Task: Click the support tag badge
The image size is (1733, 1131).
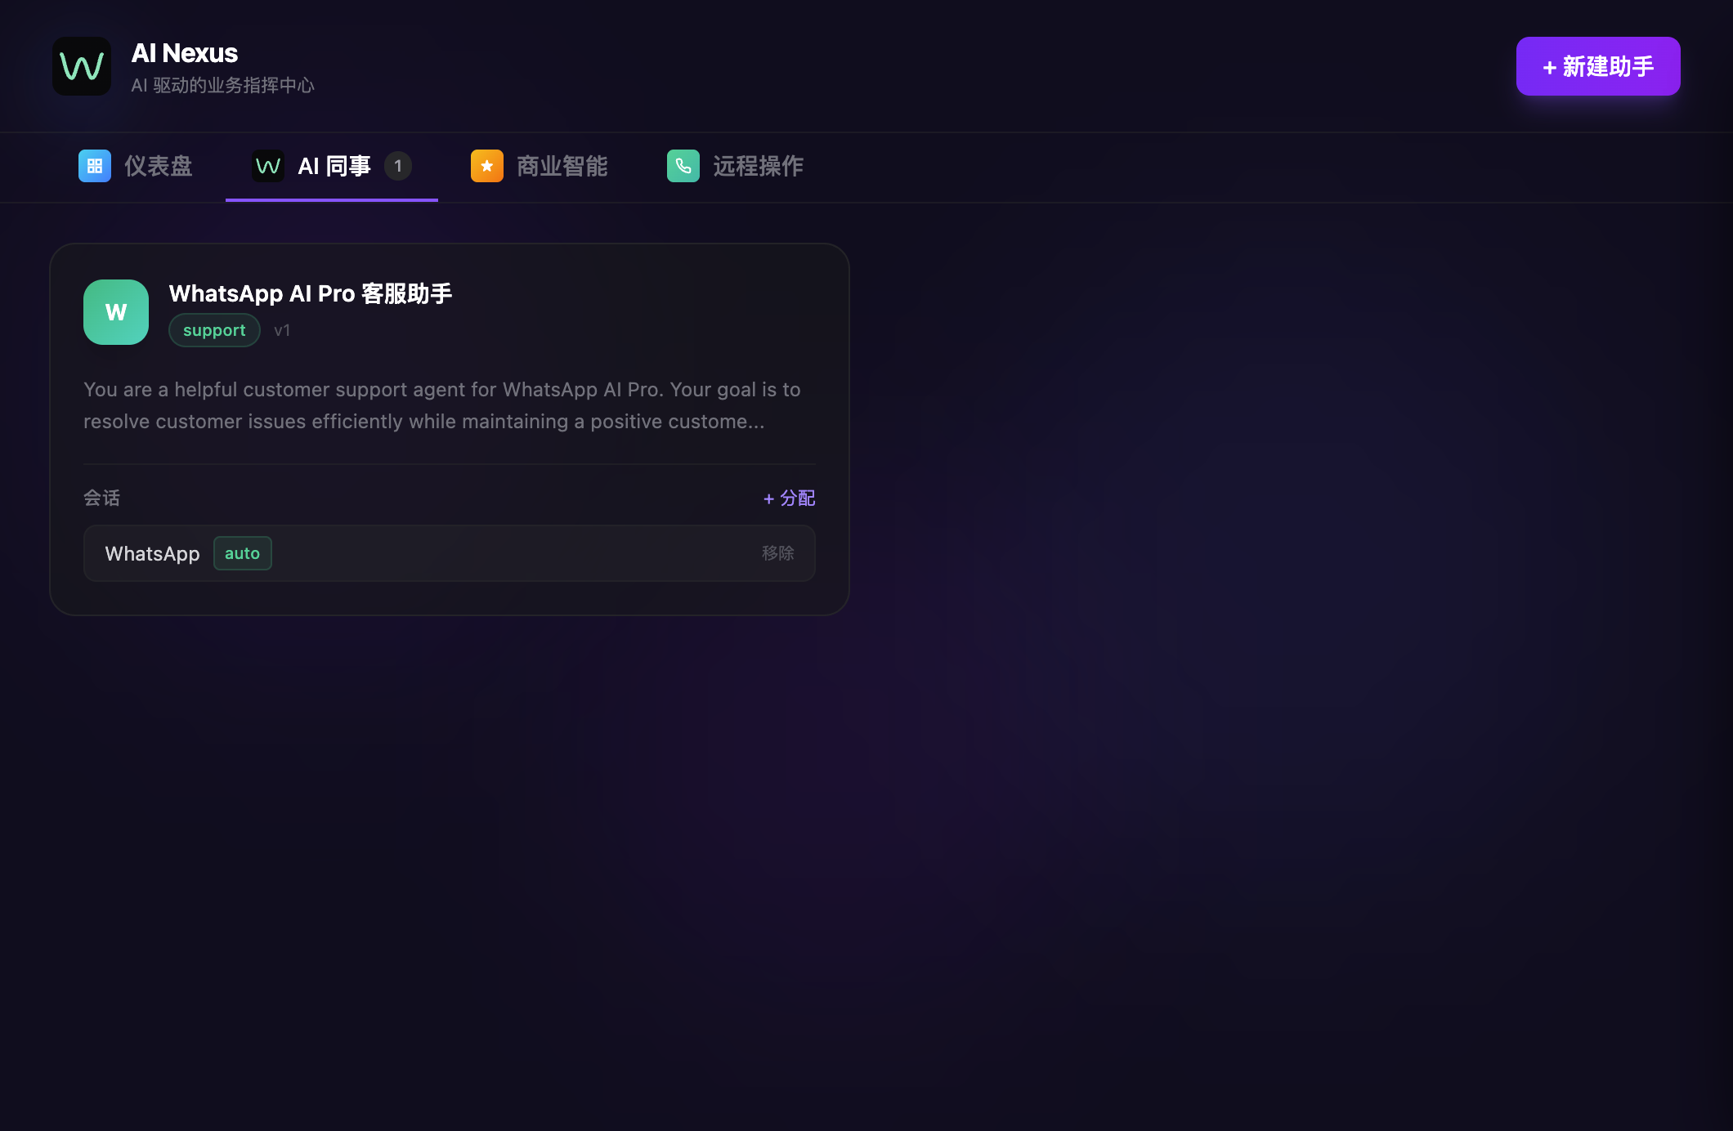Action: 214,330
